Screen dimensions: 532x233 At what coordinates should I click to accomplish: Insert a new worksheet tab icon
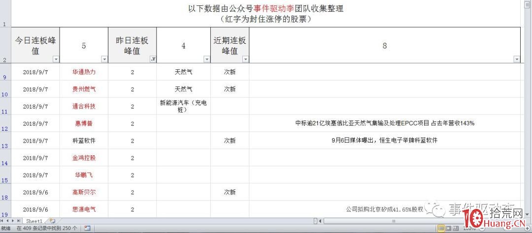coord(52,221)
